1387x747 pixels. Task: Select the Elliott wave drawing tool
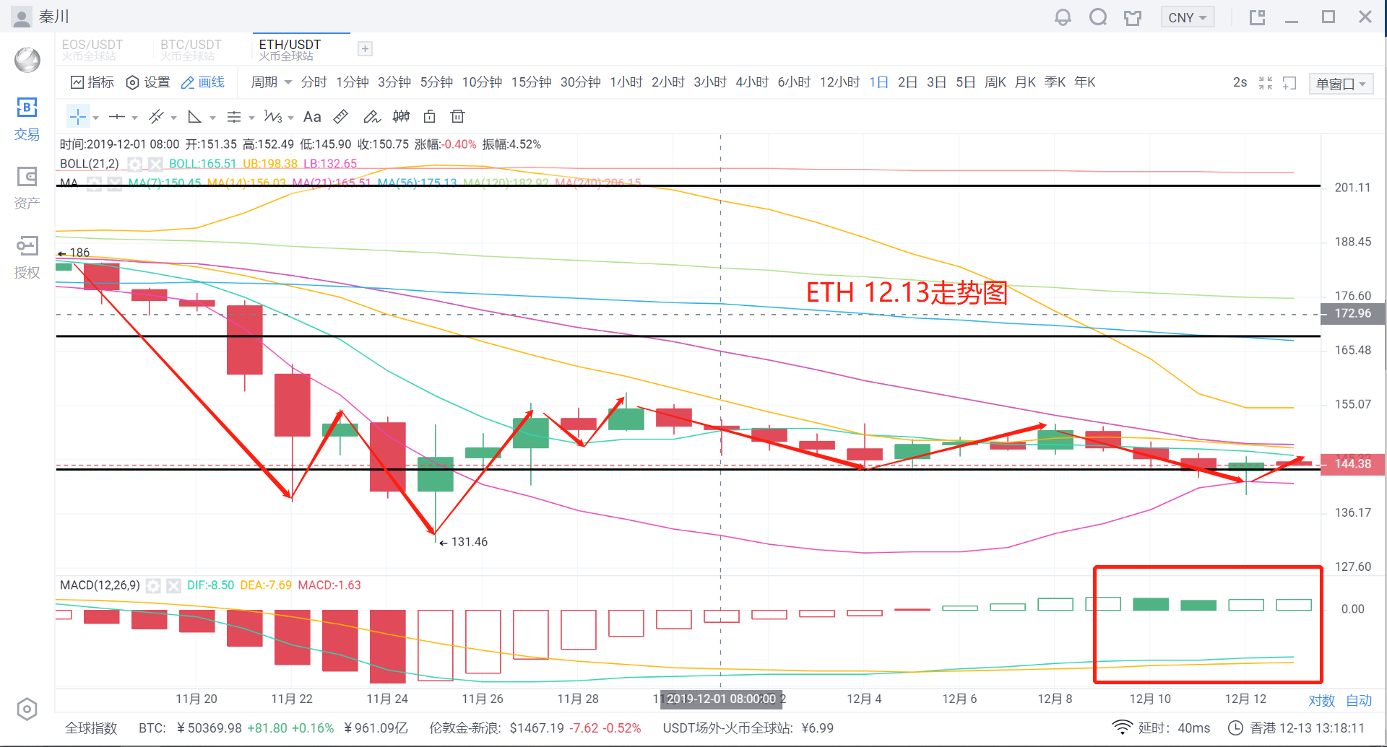(273, 116)
